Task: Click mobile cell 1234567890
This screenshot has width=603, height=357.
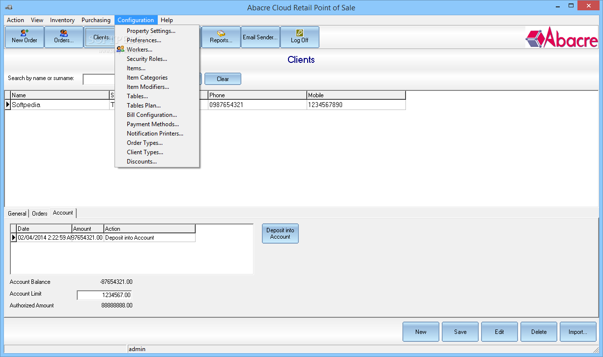Action: (x=356, y=105)
